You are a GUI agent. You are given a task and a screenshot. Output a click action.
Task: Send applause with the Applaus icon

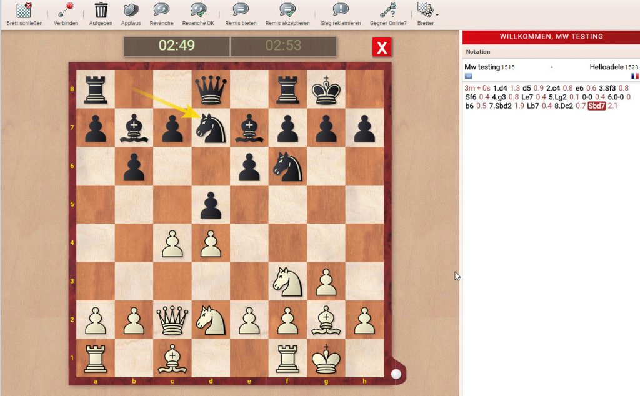pyautogui.click(x=131, y=11)
